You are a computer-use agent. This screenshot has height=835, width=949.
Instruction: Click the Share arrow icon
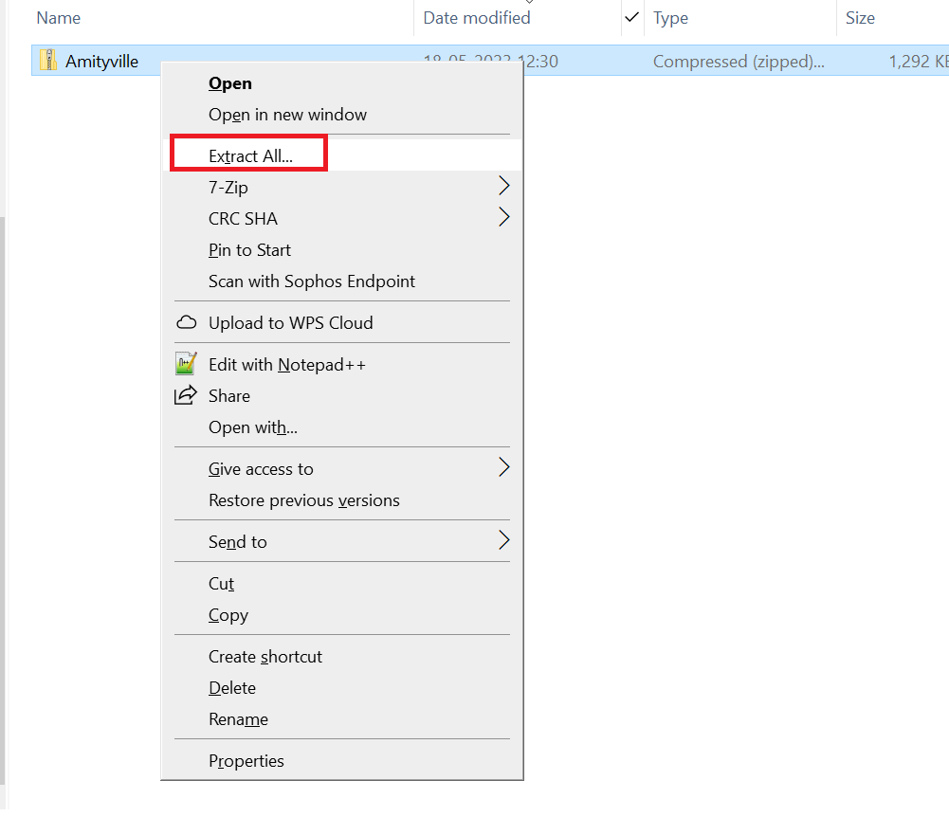[x=186, y=396]
